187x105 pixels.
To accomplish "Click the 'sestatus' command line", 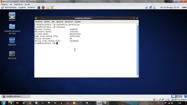I will coord(50,27).
